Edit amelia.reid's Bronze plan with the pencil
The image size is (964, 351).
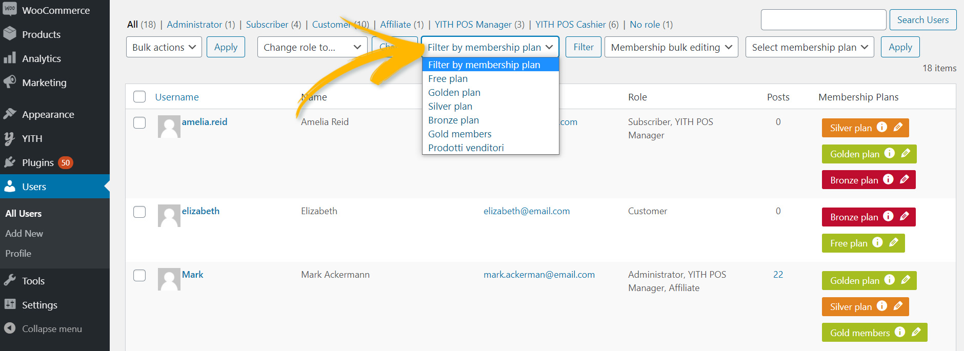[905, 179]
